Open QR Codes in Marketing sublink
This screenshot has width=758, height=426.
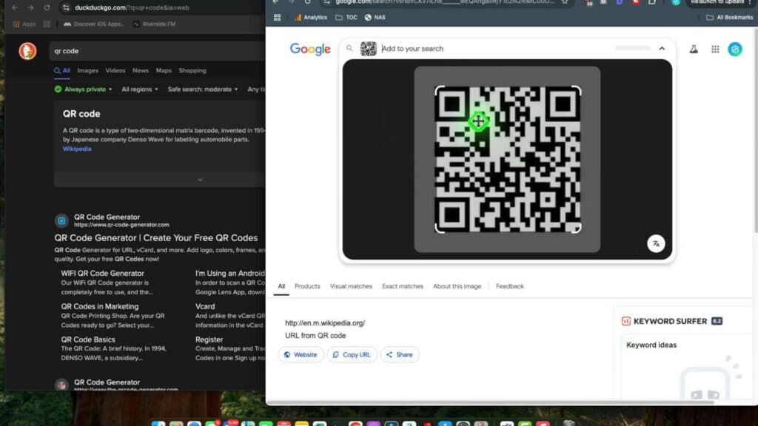[x=100, y=306]
